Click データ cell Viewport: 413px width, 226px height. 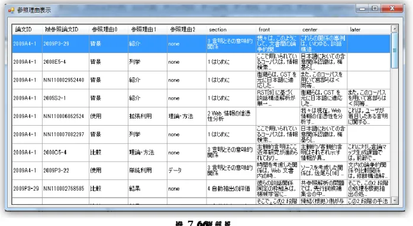(x=186, y=171)
